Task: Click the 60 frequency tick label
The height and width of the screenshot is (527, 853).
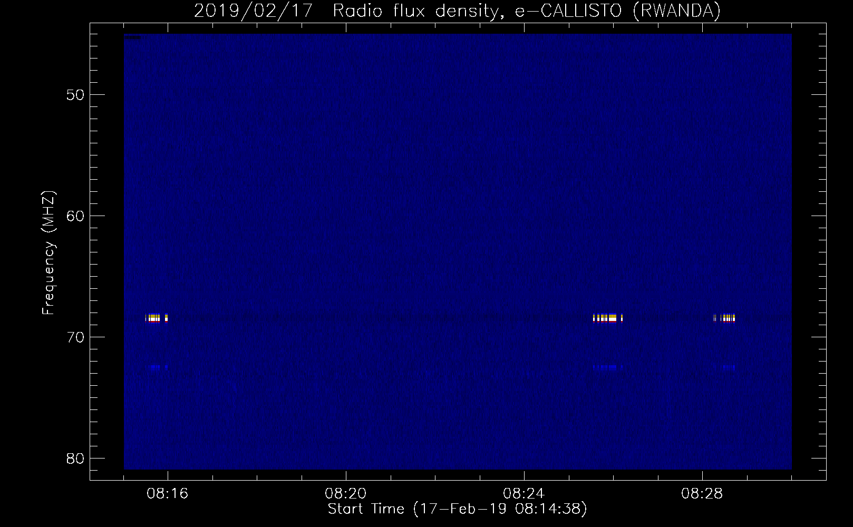Action: [x=75, y=216]
